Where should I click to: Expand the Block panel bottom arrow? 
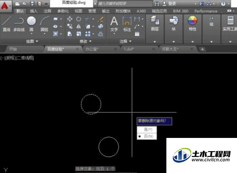pyautogui.click(x=173, y=42)
